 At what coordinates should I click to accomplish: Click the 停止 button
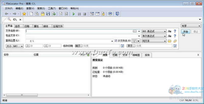(x=196, y=32)
